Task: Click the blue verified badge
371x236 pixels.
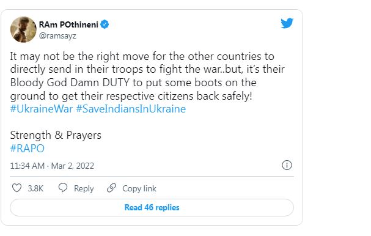Action: 105,24
